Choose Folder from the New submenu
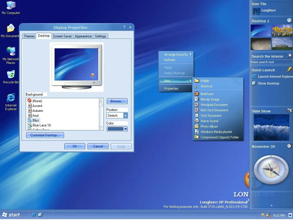This screenshot has height=220, width=293. click(218, 81)
